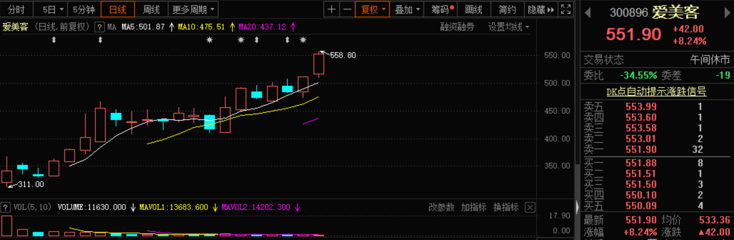The image size is (734, 240).
Task: Open DK点自动提示涨跌信号 link
Action: click(x=656, y=92)
